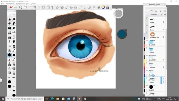Open the Редактировать menu
The image size is (179, 101).
(x=10, y=4)
